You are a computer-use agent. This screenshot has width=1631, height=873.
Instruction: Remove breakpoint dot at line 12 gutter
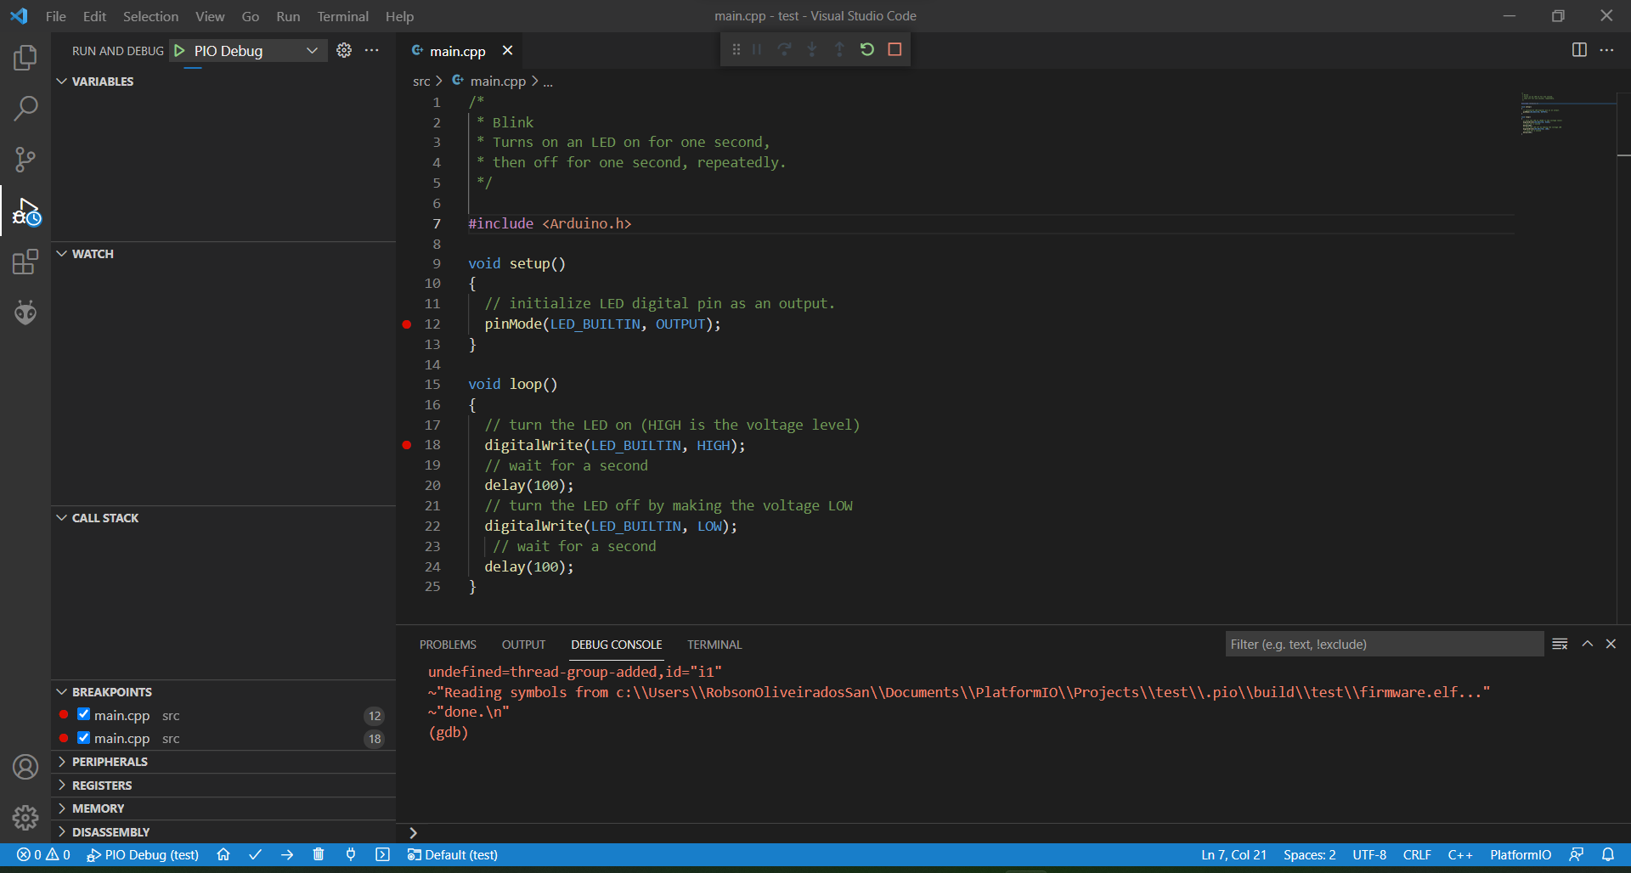[407, 324]
